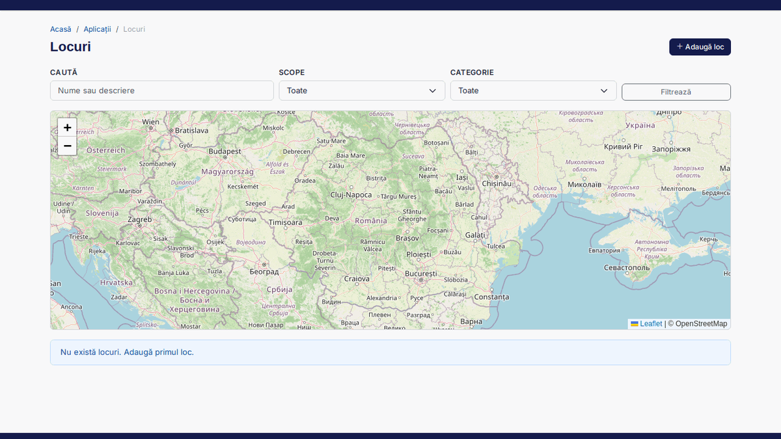Click the Wien label on the map
781x439 pixels.
point(150,122)
